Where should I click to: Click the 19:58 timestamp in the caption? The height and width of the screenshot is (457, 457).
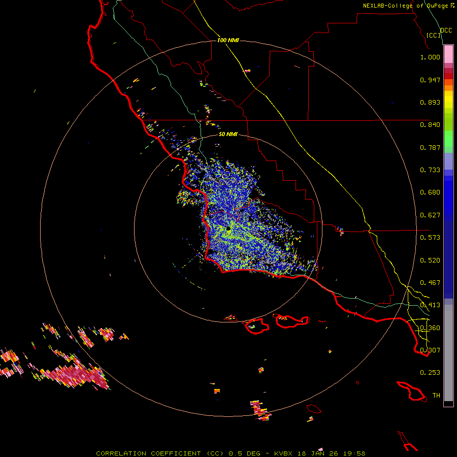coord(354,453)
